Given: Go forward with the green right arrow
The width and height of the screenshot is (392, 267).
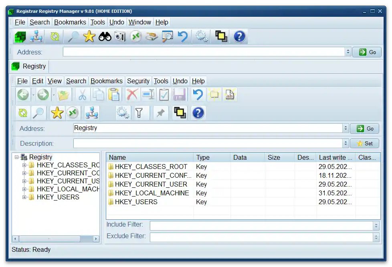Looking at the screenshot, I should pos(43,95).
